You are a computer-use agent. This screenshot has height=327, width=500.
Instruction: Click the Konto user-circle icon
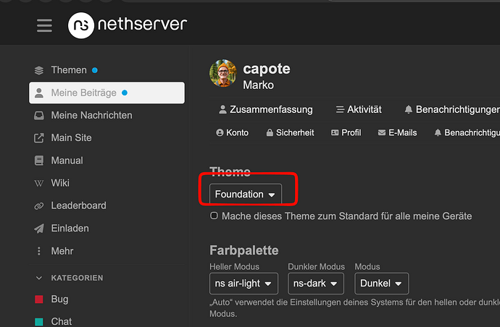220,132
